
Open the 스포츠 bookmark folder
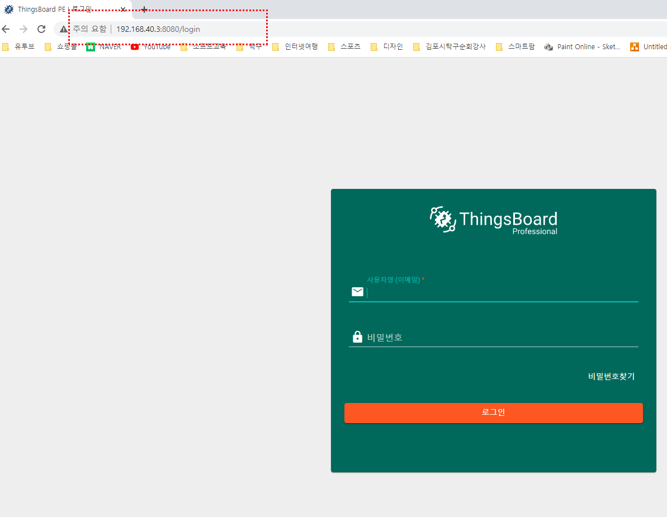pos(344,47)
